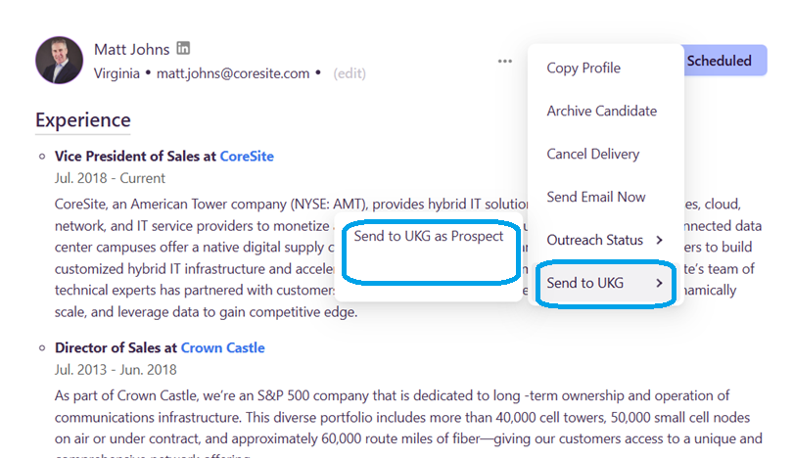Click the Experience section heading
The height and width of the screenshot is (458, 793).
click(x=82, y=120)
